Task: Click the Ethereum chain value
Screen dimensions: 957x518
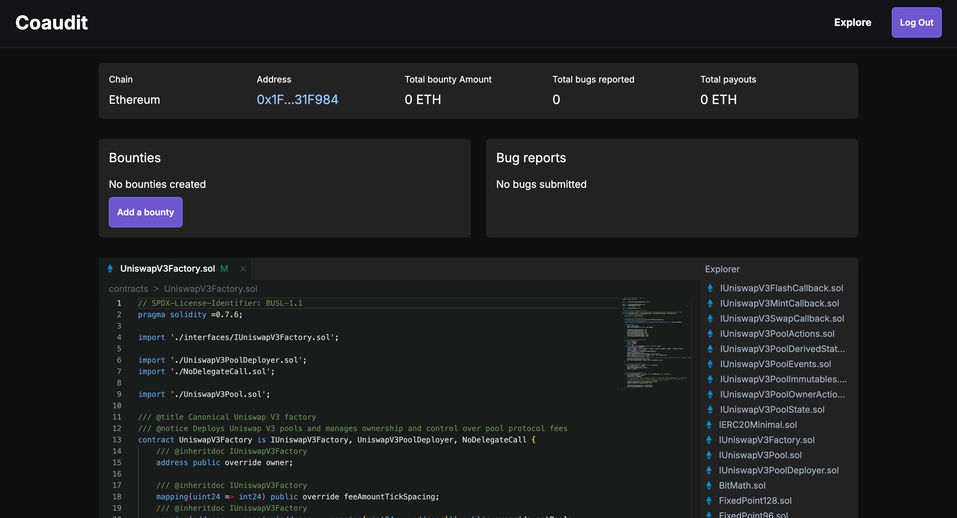Action: 134,100
